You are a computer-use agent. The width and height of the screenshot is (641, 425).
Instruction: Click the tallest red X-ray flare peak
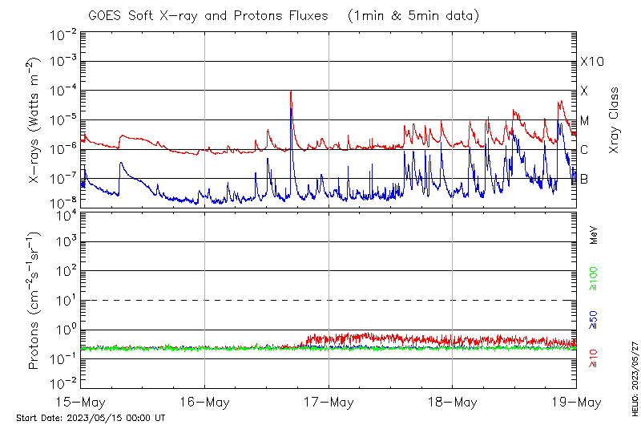(x=290, y=92)
